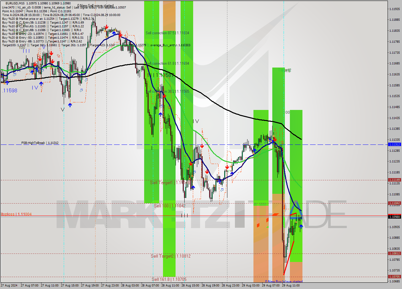Click the 'Buy %10 @ C_Entry61' line
The image size is (402, 289).
point(43,26)
